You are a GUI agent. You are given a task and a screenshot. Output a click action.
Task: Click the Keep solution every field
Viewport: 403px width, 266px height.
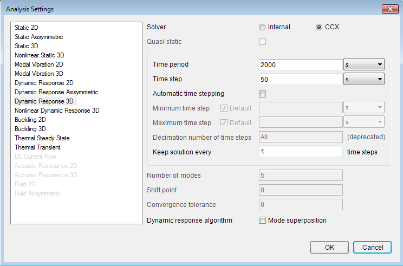tap(301, 152)
